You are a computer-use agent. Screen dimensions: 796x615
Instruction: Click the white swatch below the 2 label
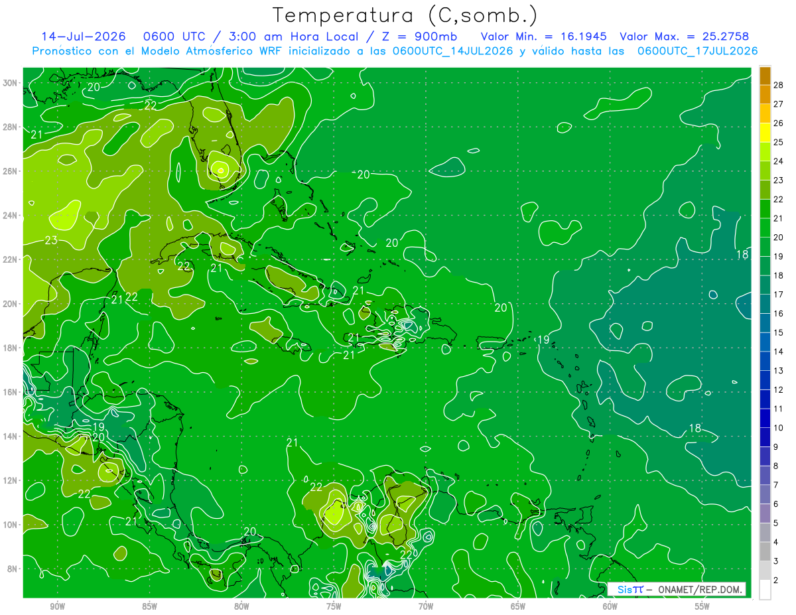click(765, 590)
